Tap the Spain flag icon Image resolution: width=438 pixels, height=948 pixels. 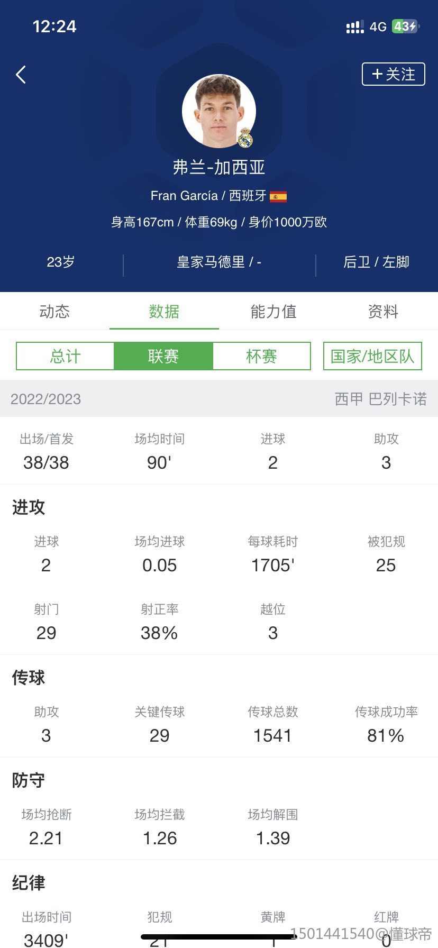278,197
